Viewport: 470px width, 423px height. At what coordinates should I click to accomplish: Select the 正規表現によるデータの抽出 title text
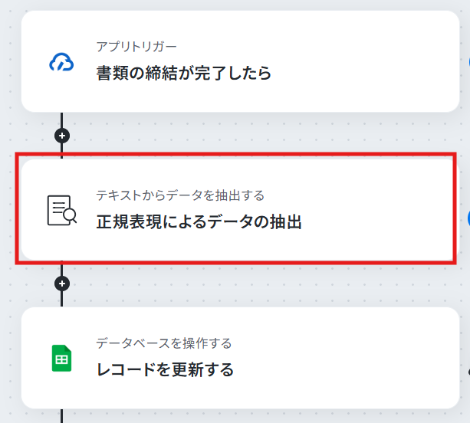(199, 221)
